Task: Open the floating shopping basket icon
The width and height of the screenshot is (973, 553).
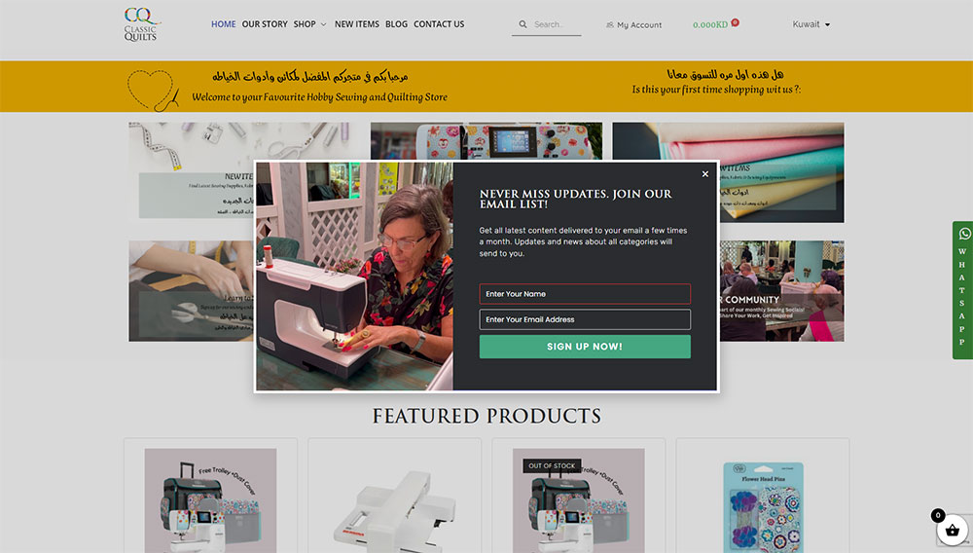Action: [x=951, y=531]
